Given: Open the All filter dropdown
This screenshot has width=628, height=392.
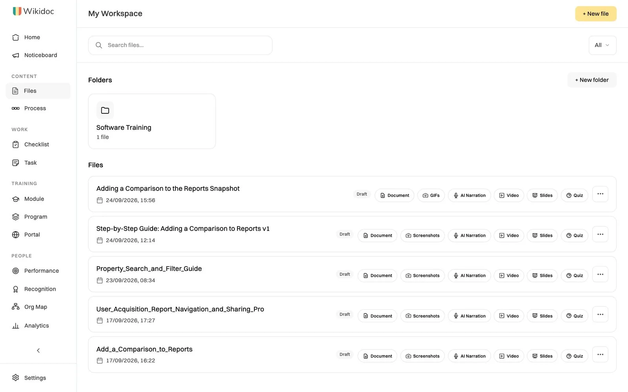Looking at the screenshot, I should 602,45.
